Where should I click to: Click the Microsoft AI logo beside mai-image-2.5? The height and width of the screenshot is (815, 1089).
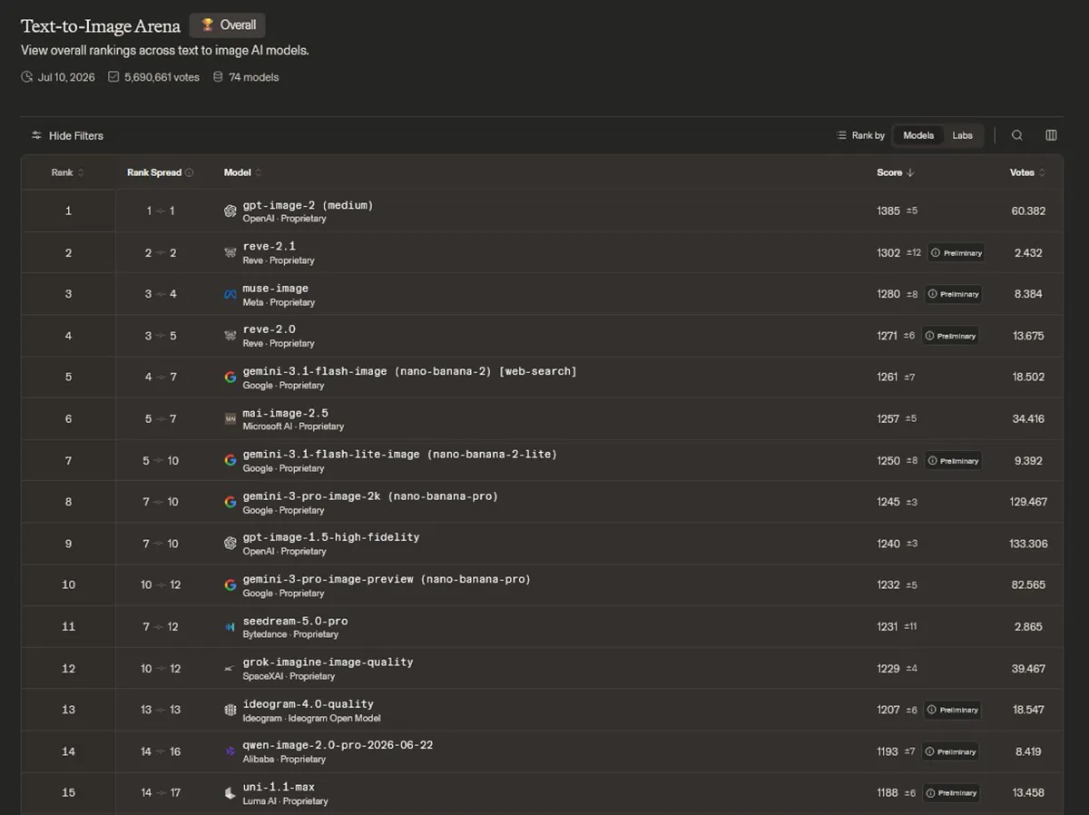[x=231, y=419]
